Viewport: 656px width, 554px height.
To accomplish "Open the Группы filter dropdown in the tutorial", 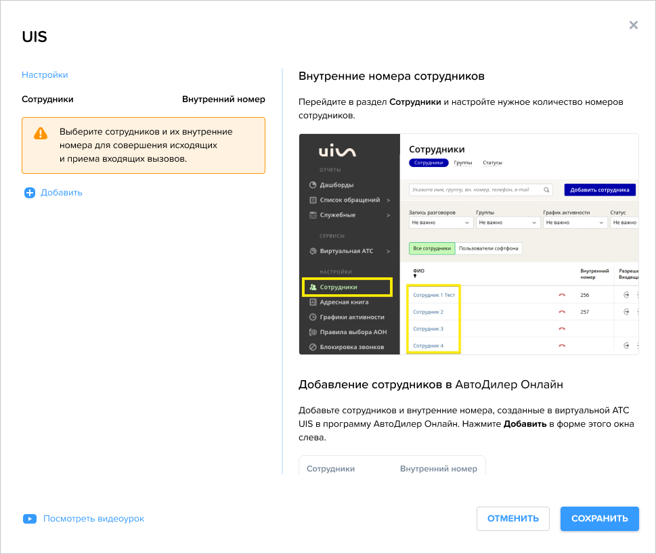I will [508, 223].
